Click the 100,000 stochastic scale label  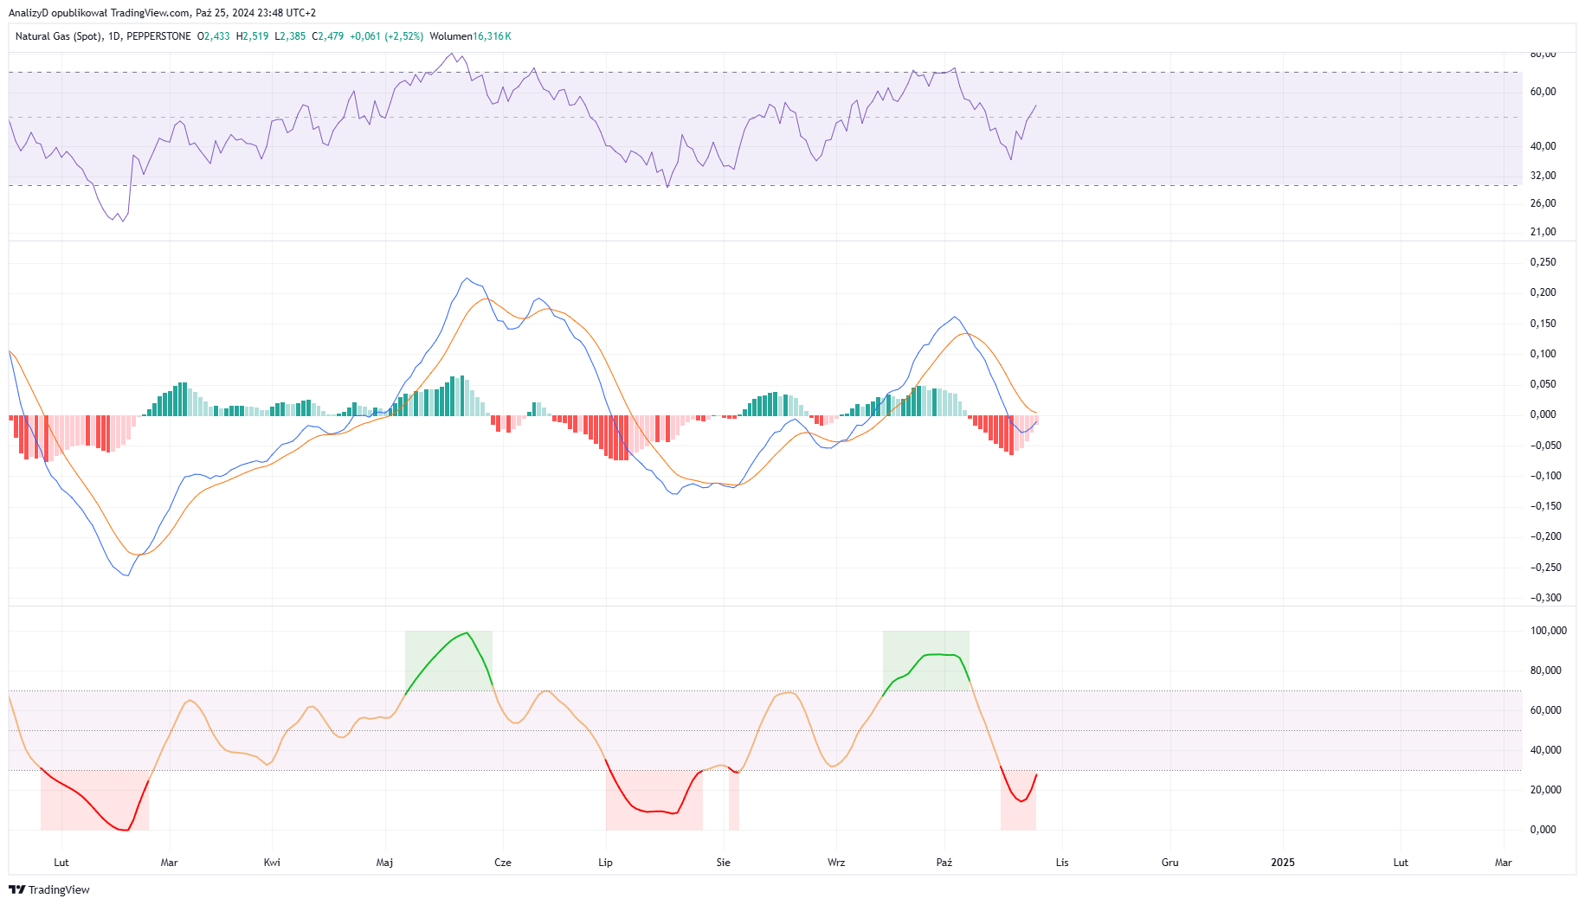coord(1548,631)
